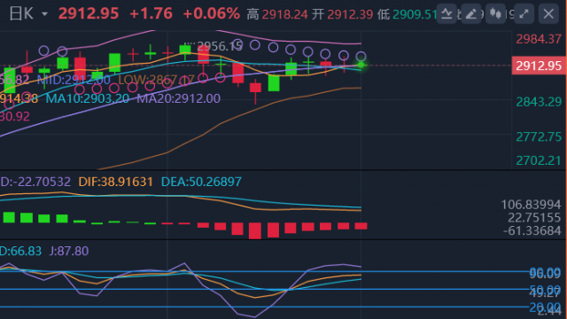Click the MA20:2912.00 indicator label

pyautogui.click(x=178, y=98)
